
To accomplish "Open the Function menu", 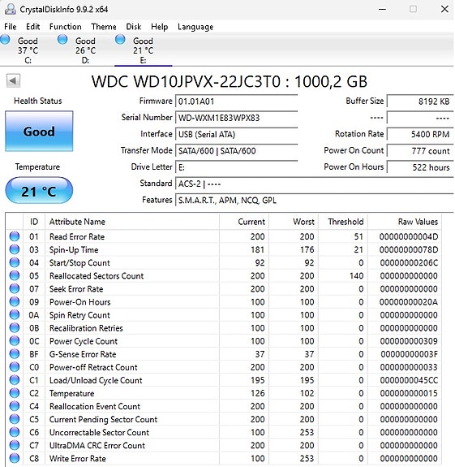I will point(65,27).
